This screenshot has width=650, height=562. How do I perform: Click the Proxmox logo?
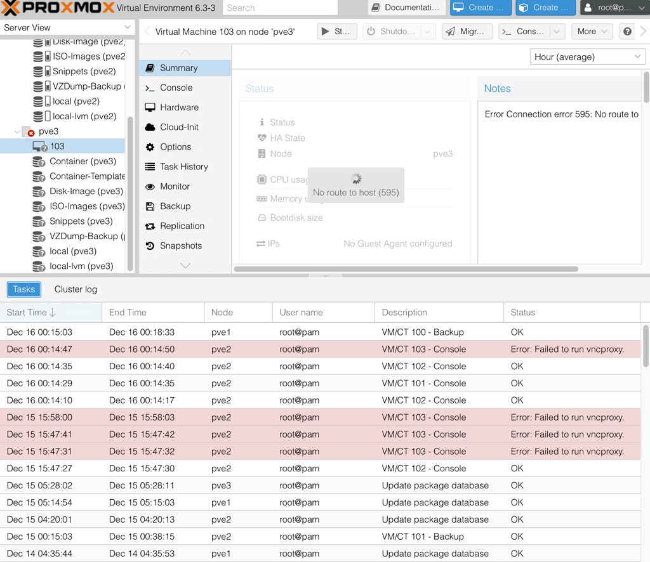pyautogui.click(x=58, y=8)
